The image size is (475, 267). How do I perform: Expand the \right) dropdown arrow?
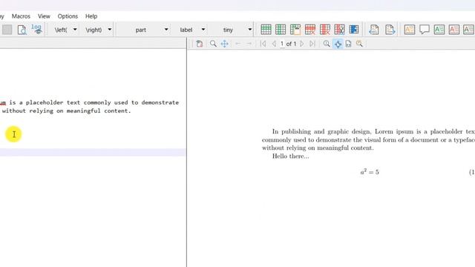coord(110,30)
